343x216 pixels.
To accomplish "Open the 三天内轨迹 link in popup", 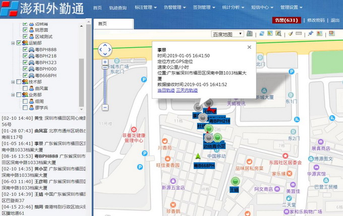I will point(187,90).
